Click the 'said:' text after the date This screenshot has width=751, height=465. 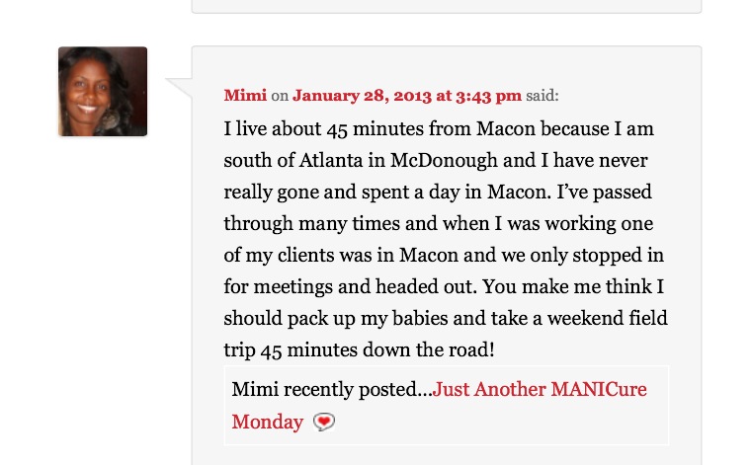tap(542, 96)
